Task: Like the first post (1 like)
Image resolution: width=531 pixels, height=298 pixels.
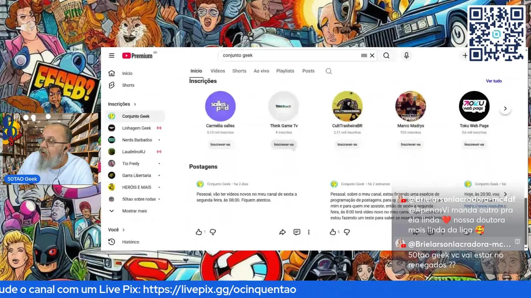Action: coord(199,232)
